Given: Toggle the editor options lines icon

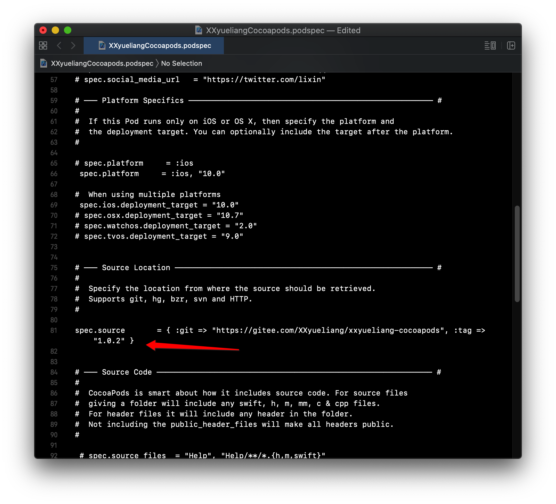Looking at the screenshot, I should (x=490, y=45).
